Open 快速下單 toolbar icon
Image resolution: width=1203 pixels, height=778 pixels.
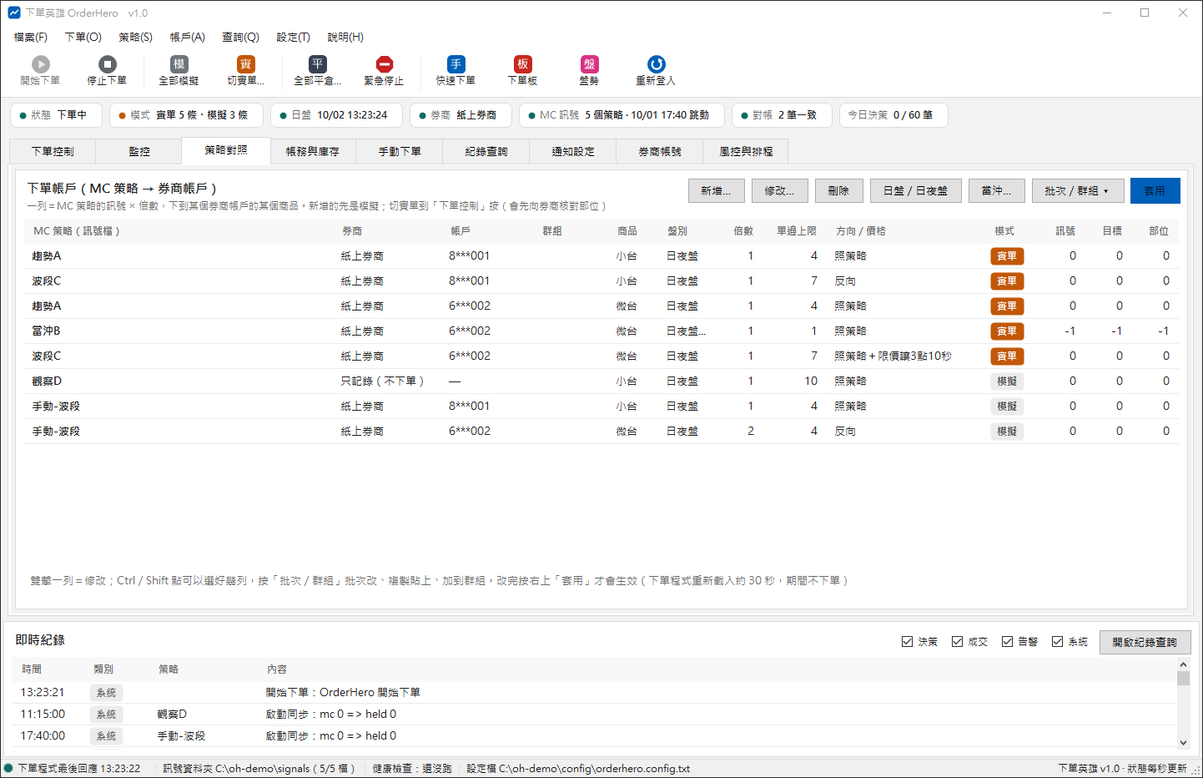pyautogui.click(x=456, y=64)
